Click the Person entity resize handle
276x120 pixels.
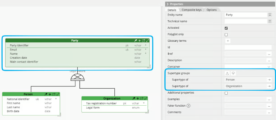pos(59,114)
